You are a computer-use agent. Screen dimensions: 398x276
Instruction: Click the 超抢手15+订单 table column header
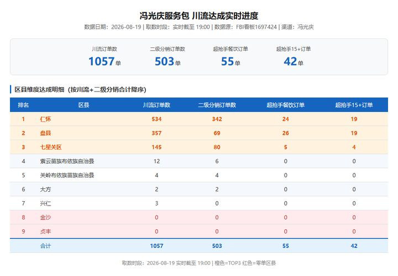[354, 105]
